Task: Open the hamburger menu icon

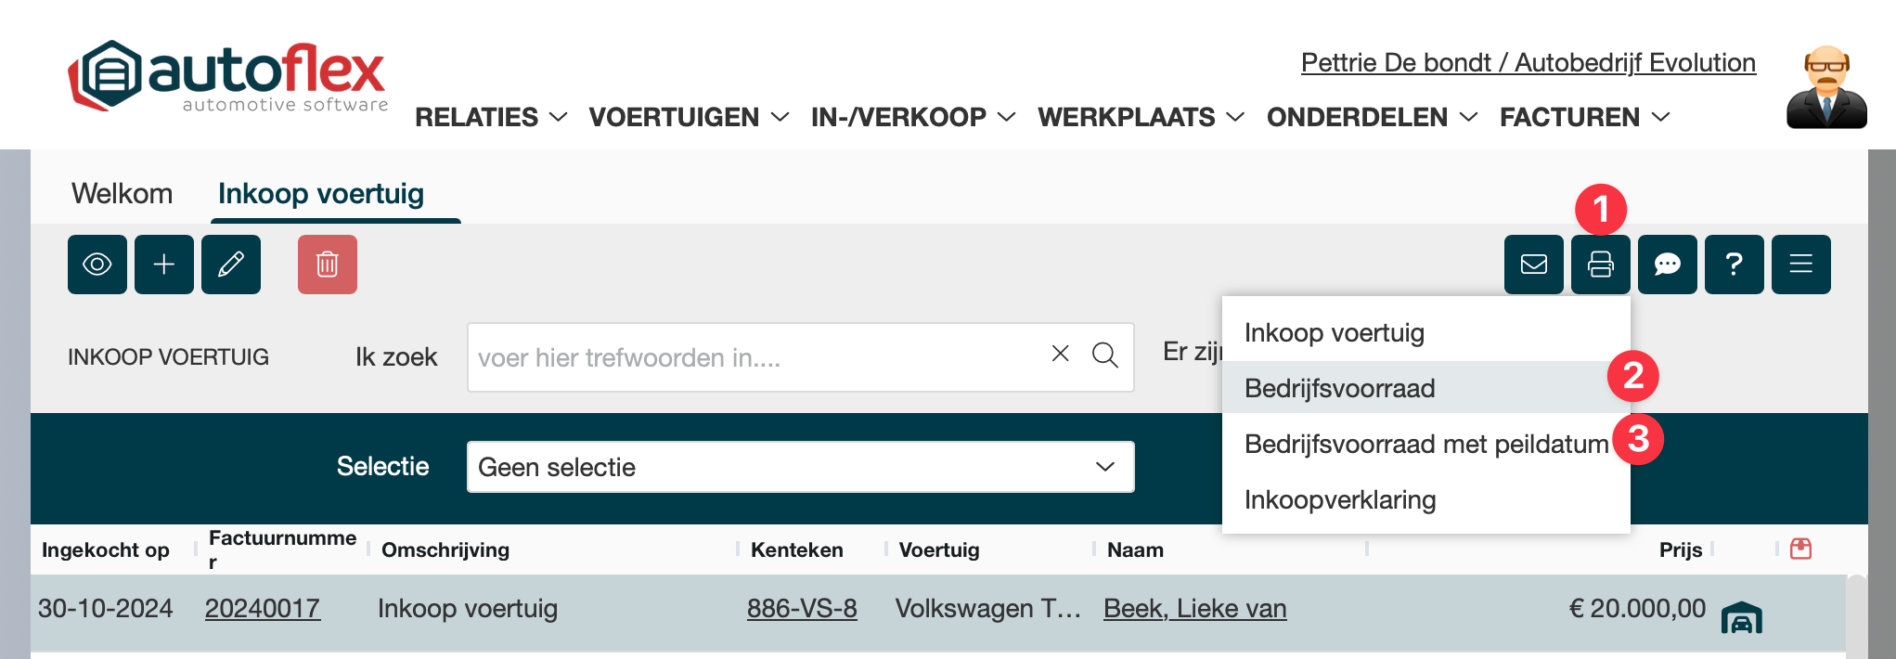Action: coord(1801,265)
